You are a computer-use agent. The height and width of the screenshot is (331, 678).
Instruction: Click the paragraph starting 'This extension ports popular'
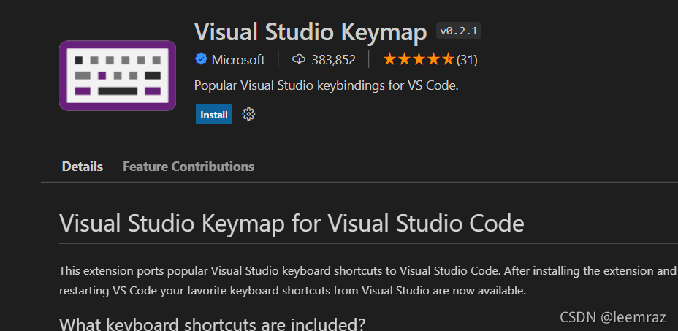367,281
